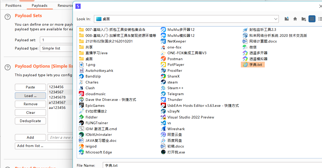
Task: Select the Bandizip shortcut icon
Action: (x=81, y=76)
